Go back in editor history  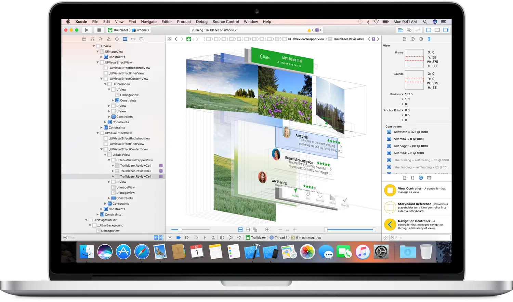176,39
